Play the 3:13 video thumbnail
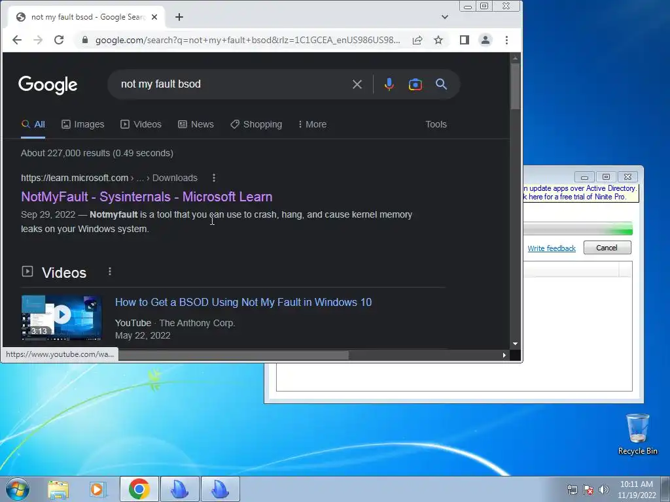Image resolution: width=670 pixels, height=502 pixels. (x=62, y=317)
